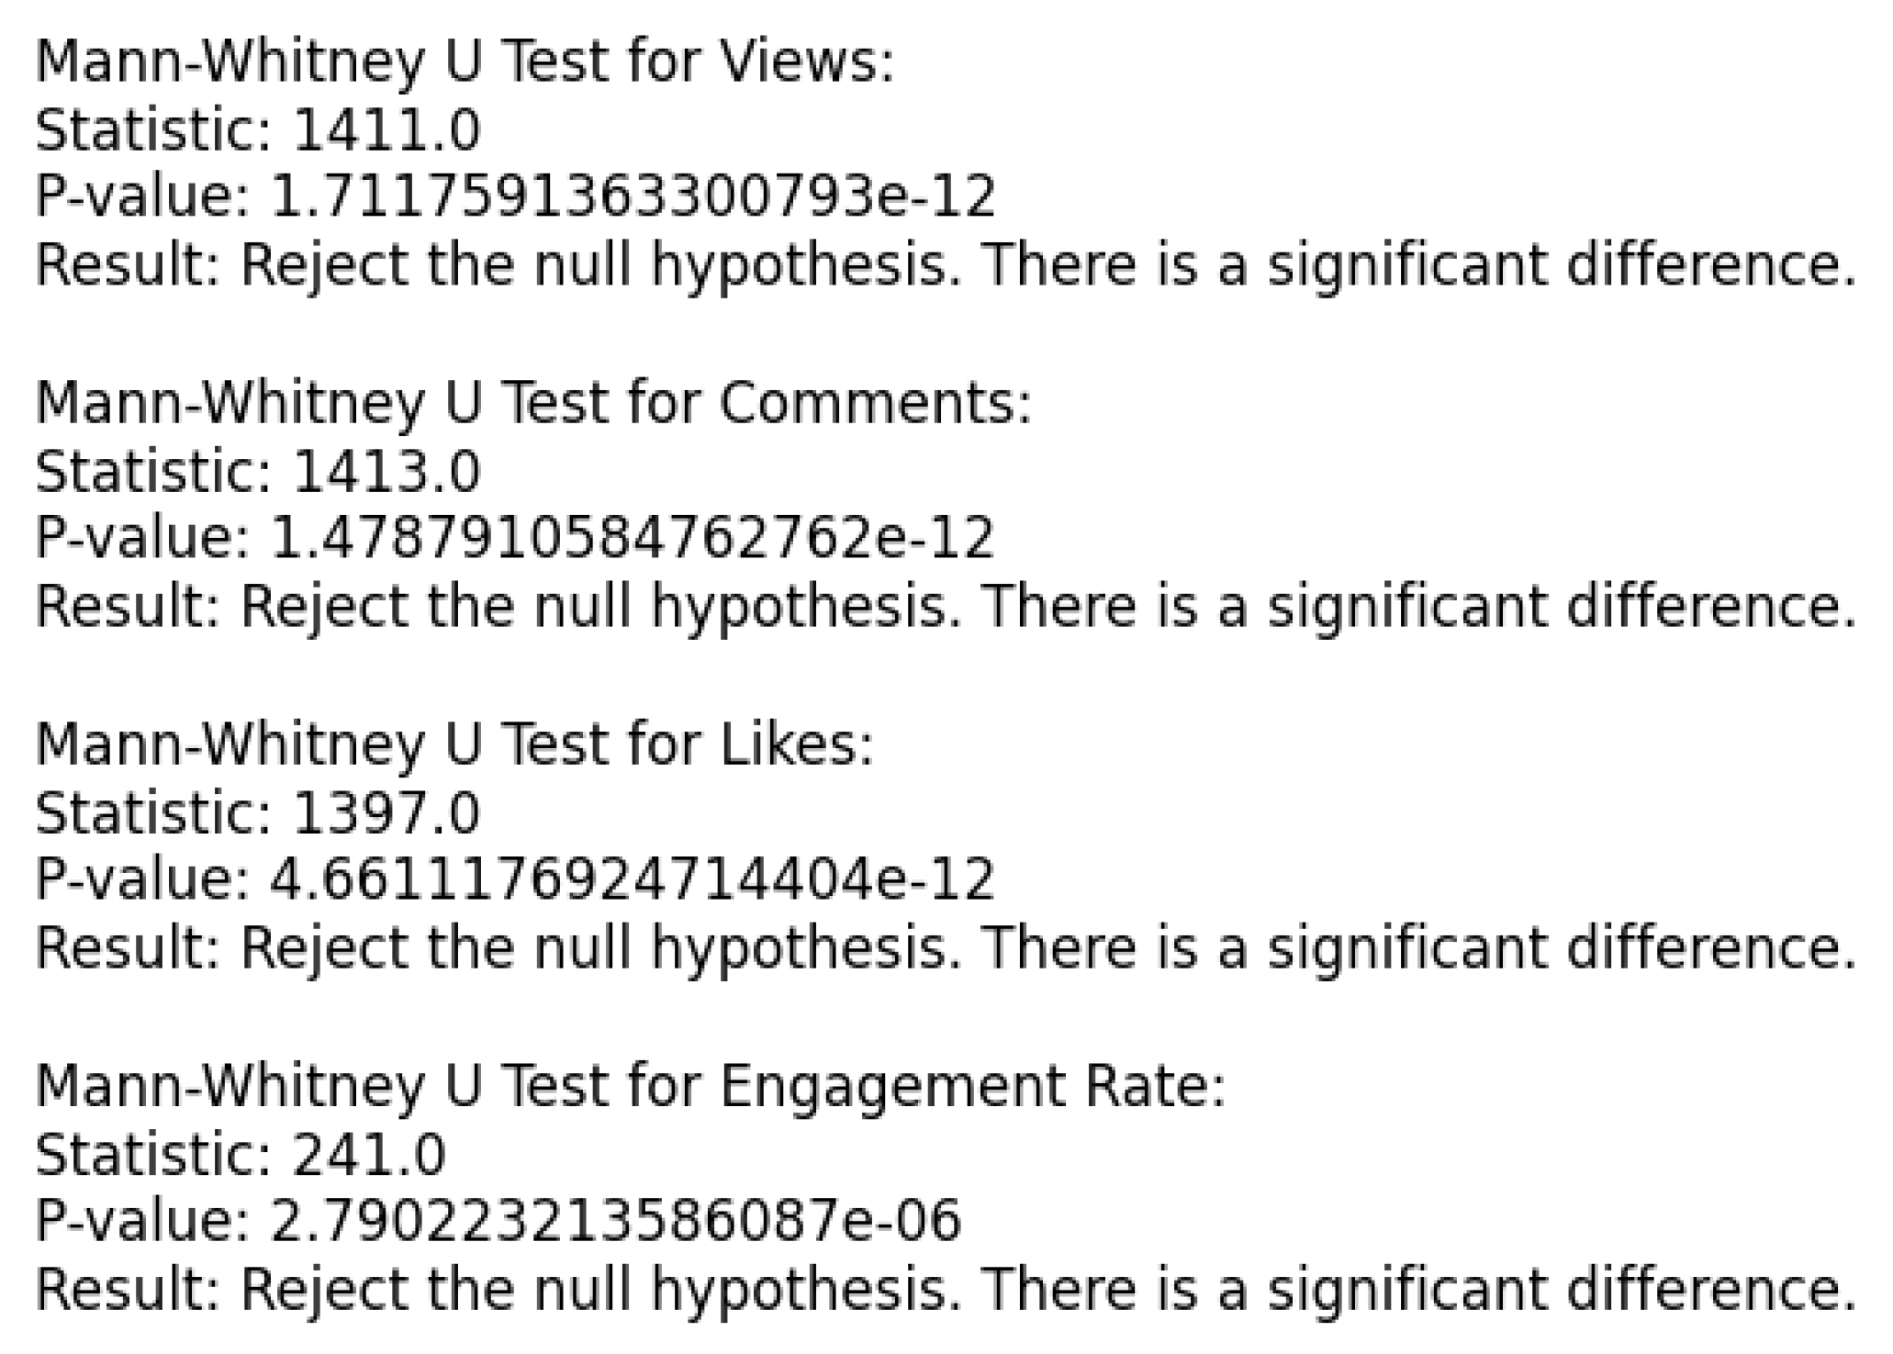This screenshot has height=1354, width=1893.
Task: Click the Mann-Whitney U Test for Comments heading
Action: pos(532,404)
